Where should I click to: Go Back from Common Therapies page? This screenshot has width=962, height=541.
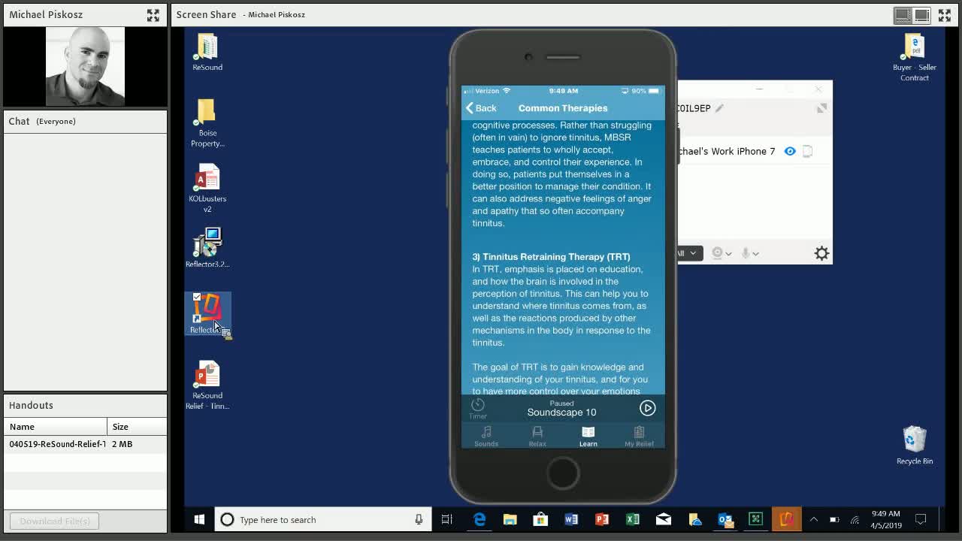click(x=481, y=108)
